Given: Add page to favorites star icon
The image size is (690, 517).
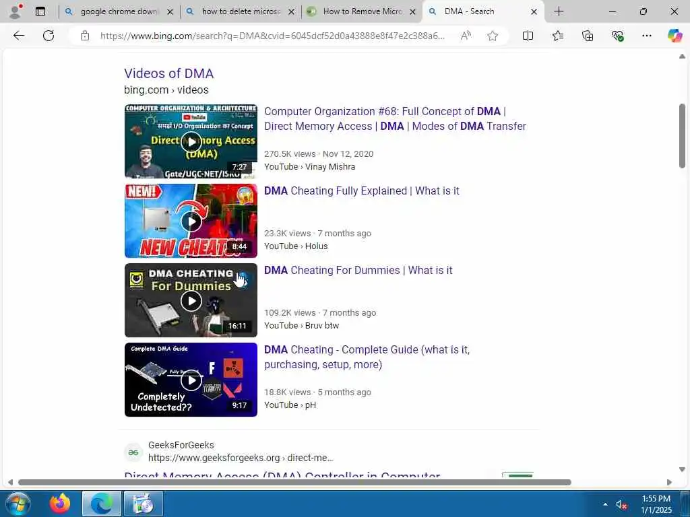Looking at the screenshot, I should 493,36.
